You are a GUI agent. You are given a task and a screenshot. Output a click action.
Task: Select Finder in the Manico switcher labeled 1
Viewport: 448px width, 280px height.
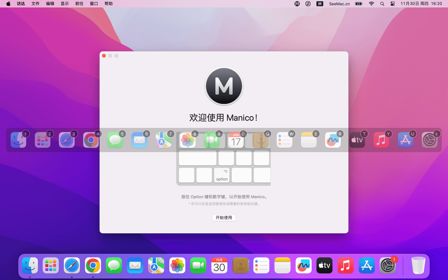pyautogui.click(x=18, y=140)
